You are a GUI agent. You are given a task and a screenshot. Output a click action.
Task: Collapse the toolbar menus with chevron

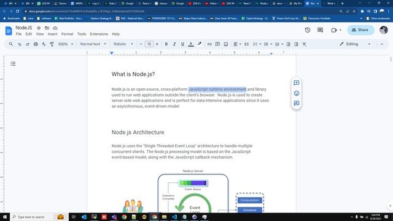[382, 44]
